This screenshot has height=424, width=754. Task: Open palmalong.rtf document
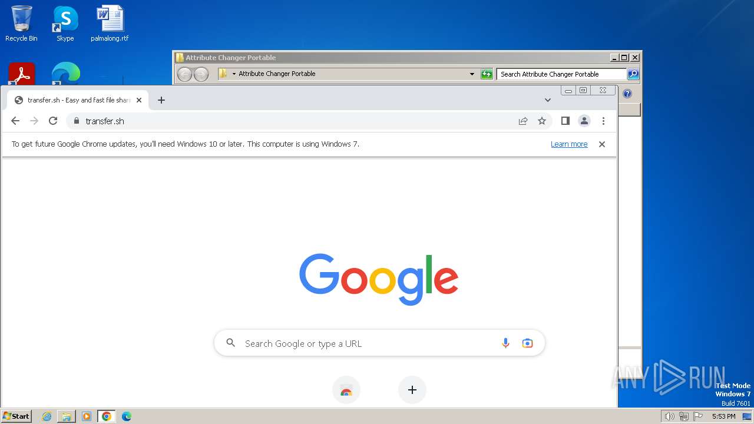(110, 24)
